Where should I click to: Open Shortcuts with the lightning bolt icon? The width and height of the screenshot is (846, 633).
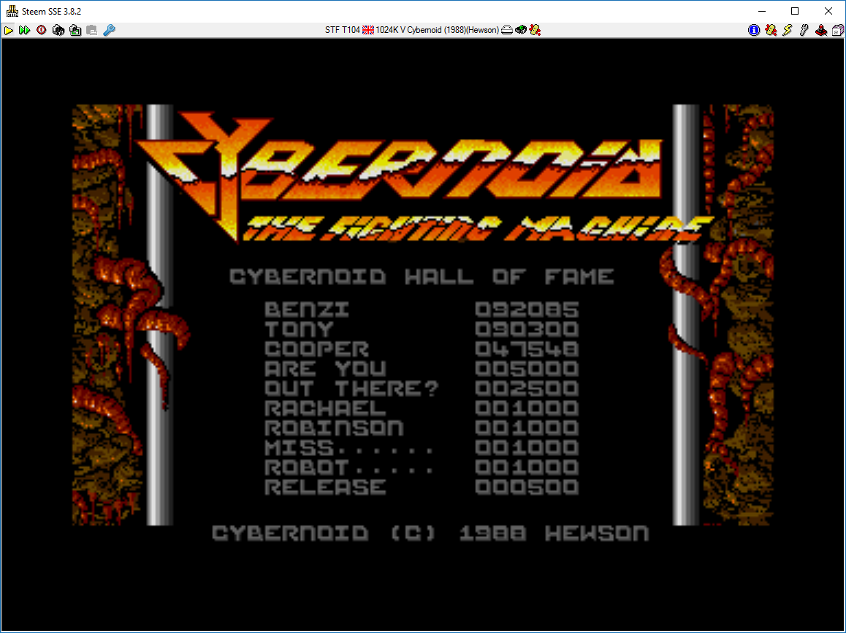[x=788, y=30]
